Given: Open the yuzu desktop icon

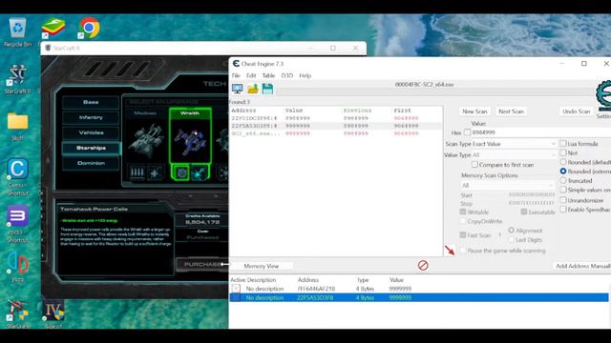Looking at the screenshot, I should [17, 267].
